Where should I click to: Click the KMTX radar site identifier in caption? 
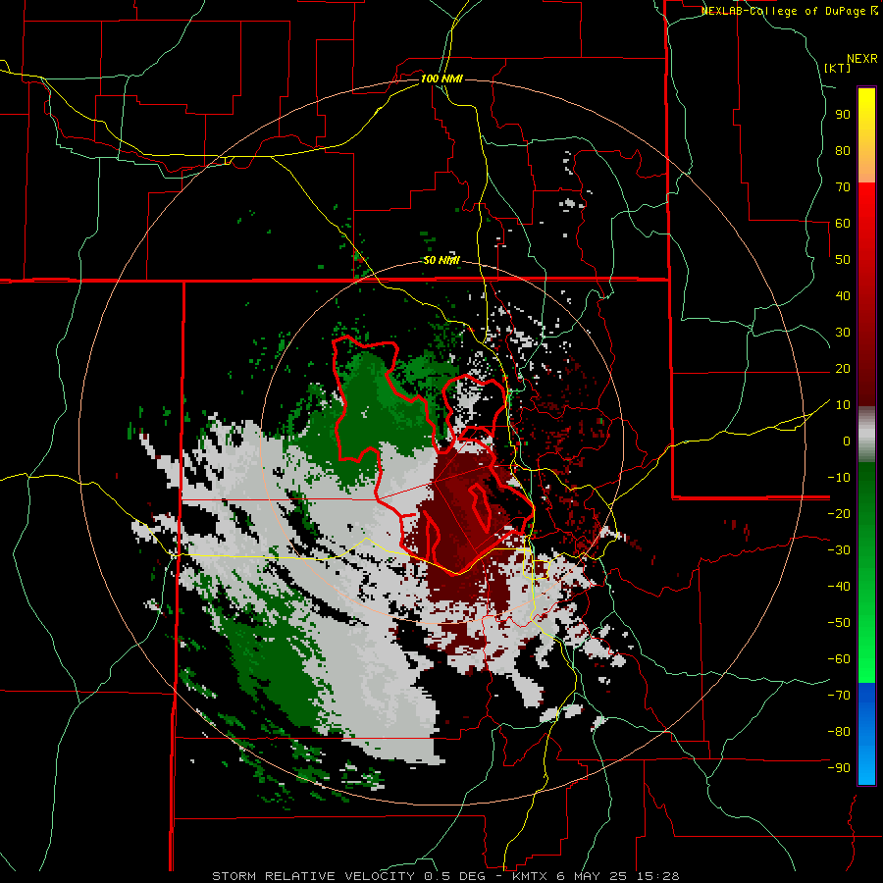point(531,876)
